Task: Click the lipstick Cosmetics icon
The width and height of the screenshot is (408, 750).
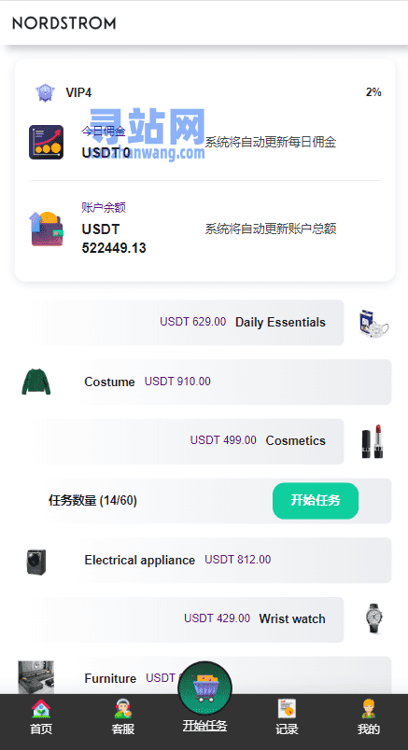Action: (x=373, y=441)
